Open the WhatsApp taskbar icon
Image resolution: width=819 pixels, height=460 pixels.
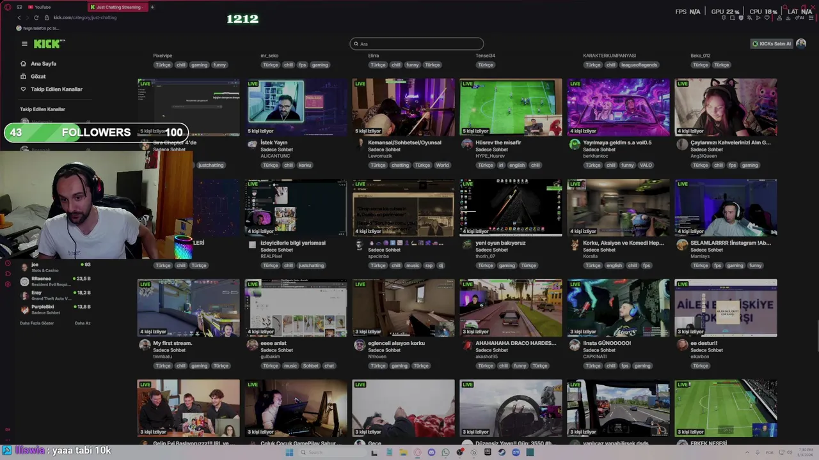(445, 452)
